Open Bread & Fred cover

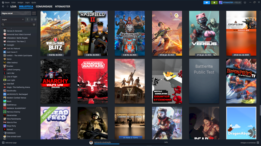click(x=55, y=123)
